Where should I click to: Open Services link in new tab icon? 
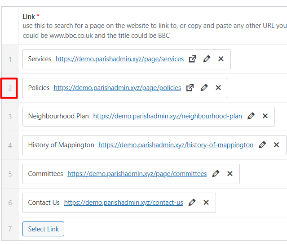(x=193, y=59)
